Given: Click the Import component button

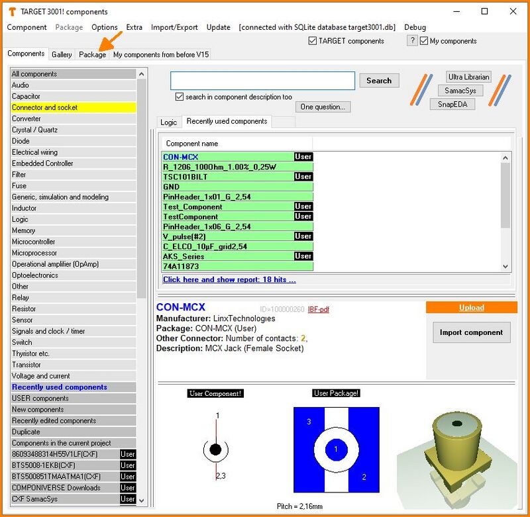Looking at the screenshot, I should click(471, 332).
